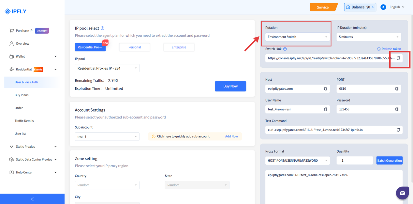Viewport: 413px width, 204px height.
Task: Click the Refresh token link text
Action: pos(391,49)
